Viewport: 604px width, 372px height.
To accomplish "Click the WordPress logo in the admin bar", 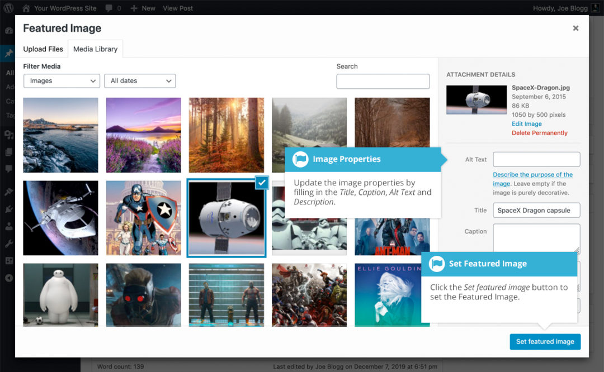I will tap(9, 8).
